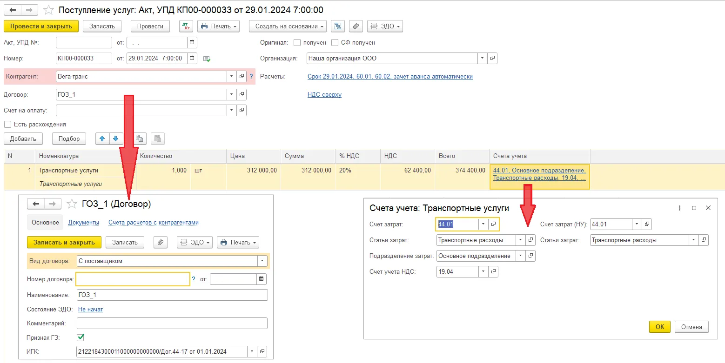Tick Оригинал получен checkbox
The height and width of the screenshot is (363, 725).
(x=297, y=43)
